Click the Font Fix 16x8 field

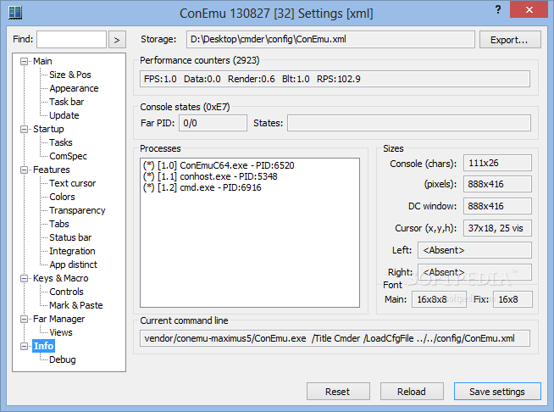512,299
